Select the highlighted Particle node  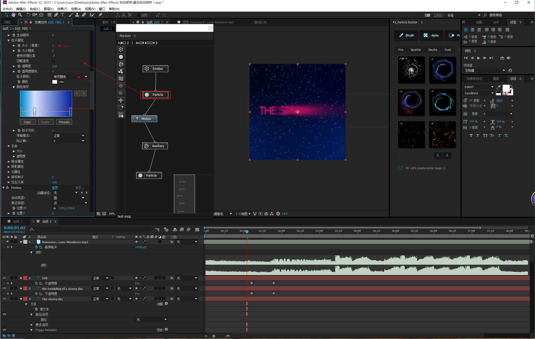156,95
